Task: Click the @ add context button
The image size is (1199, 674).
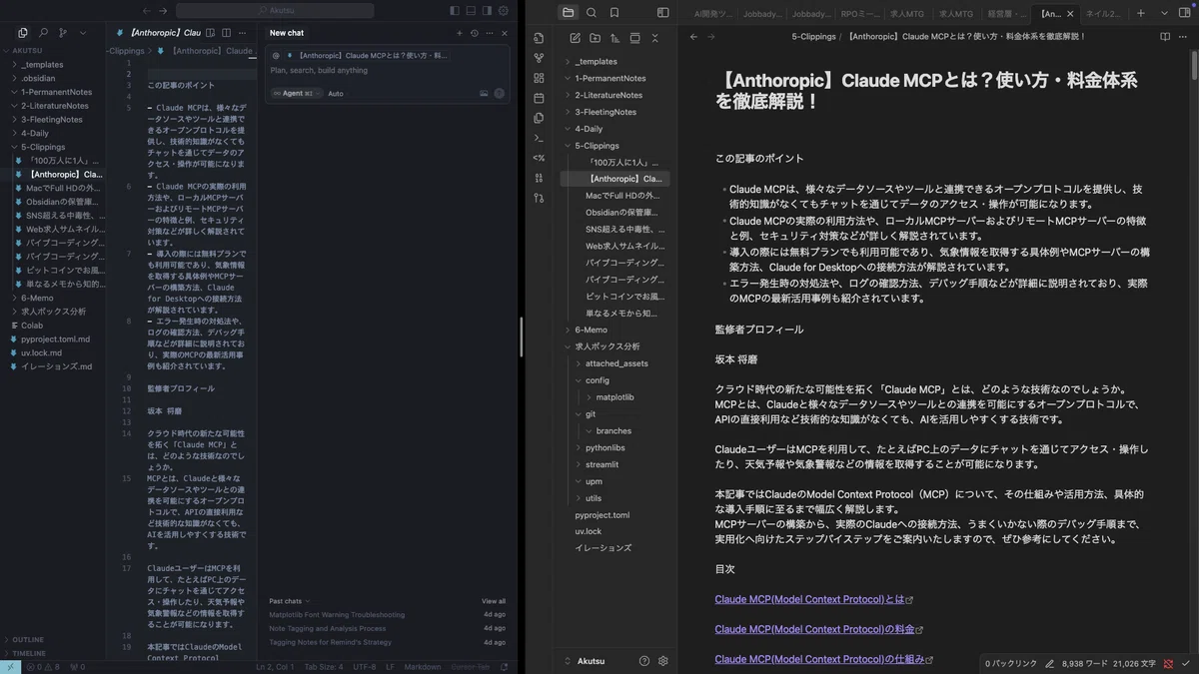Action: (276, 55)
